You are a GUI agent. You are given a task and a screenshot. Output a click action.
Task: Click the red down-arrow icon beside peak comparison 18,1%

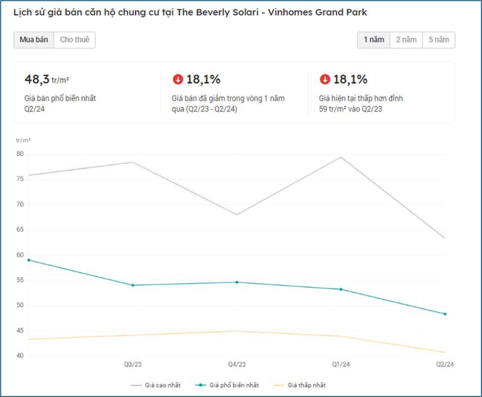[x=325, y=79]
